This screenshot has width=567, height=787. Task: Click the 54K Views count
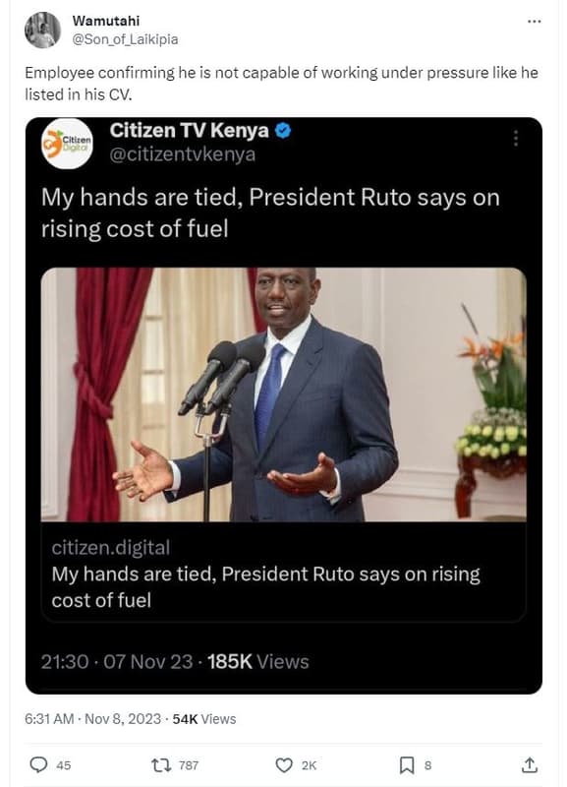click(204, 719)
